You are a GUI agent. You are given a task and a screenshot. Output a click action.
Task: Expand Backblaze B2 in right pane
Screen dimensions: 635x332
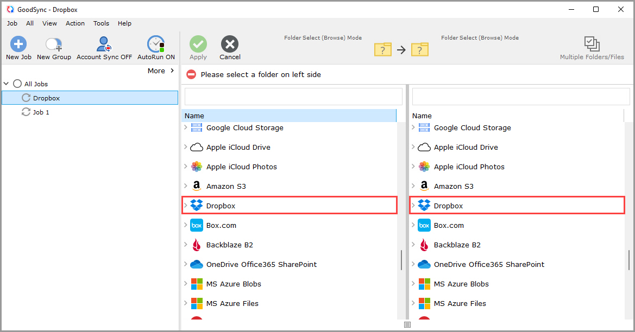413,244
